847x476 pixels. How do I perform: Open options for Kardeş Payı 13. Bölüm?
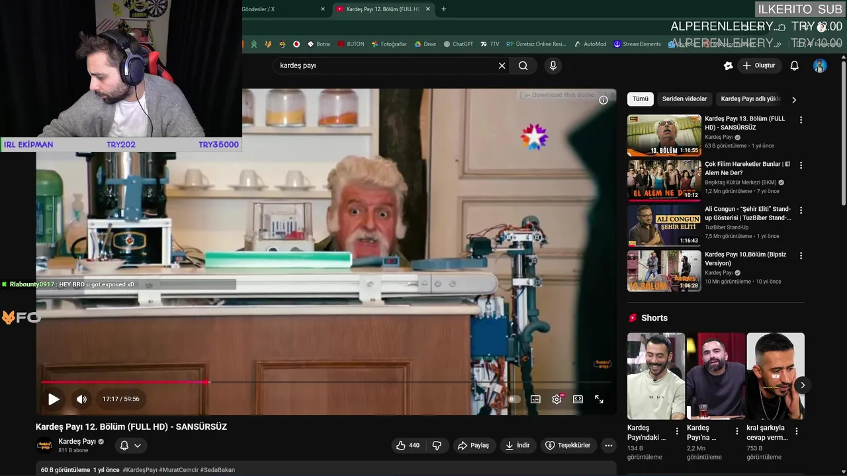click(801, 120)
